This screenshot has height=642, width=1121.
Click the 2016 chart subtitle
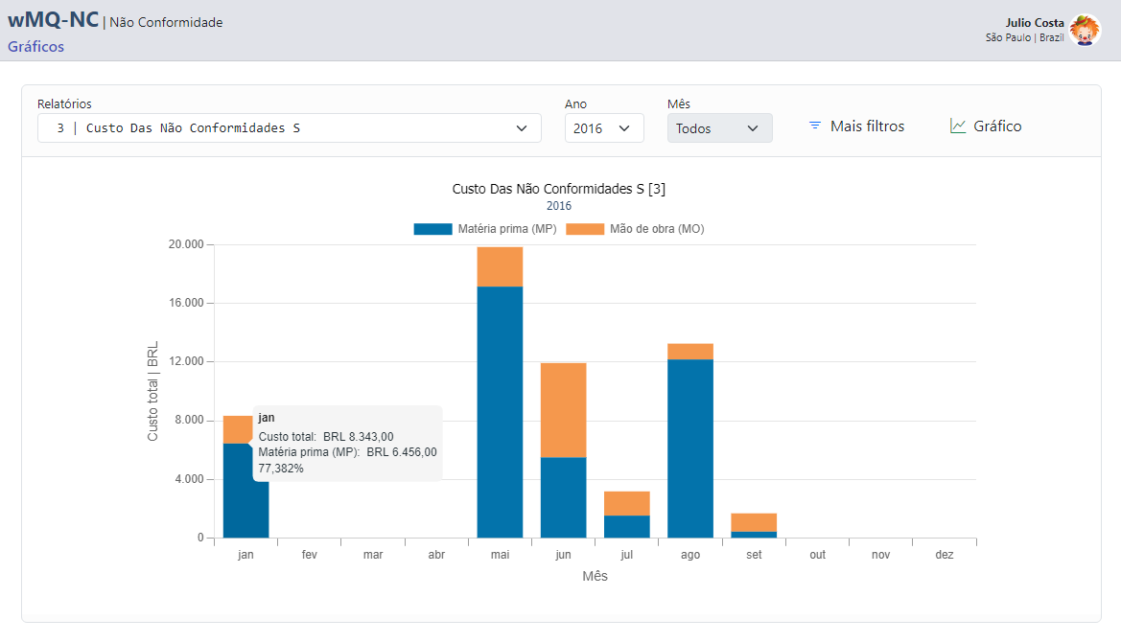click(559, 206)
